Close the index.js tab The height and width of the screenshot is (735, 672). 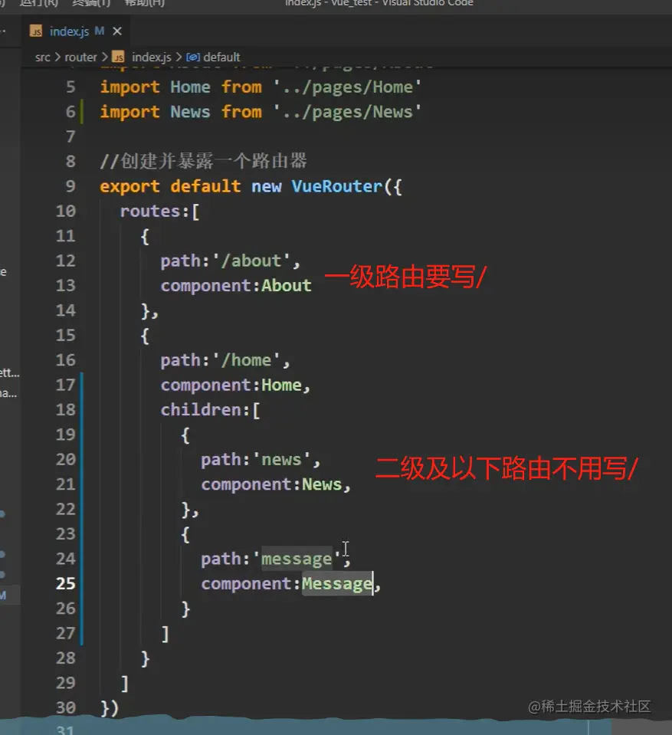point(117,31)
